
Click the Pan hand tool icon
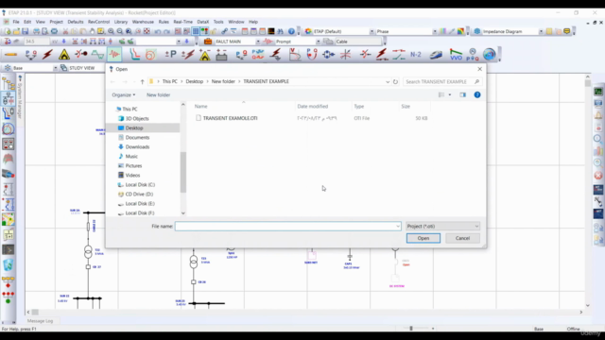pos(93,31)
